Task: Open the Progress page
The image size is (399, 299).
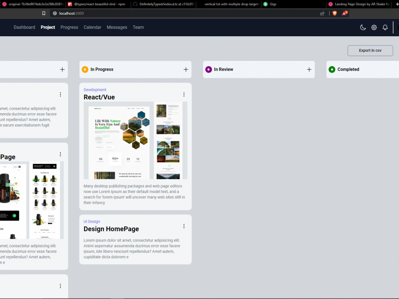Action: coord(69,27)
